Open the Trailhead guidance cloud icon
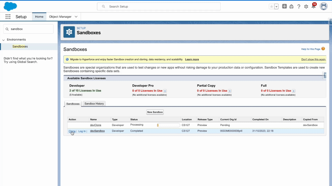332x186 pixels. pos(292,7)
